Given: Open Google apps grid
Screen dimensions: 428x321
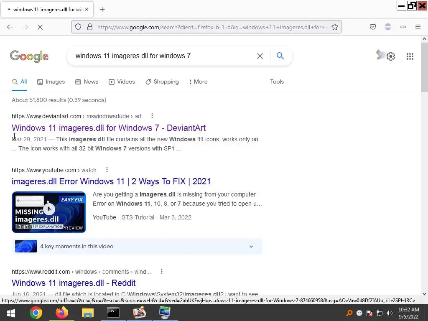Looking at the screenshot, I should (410, 56).
